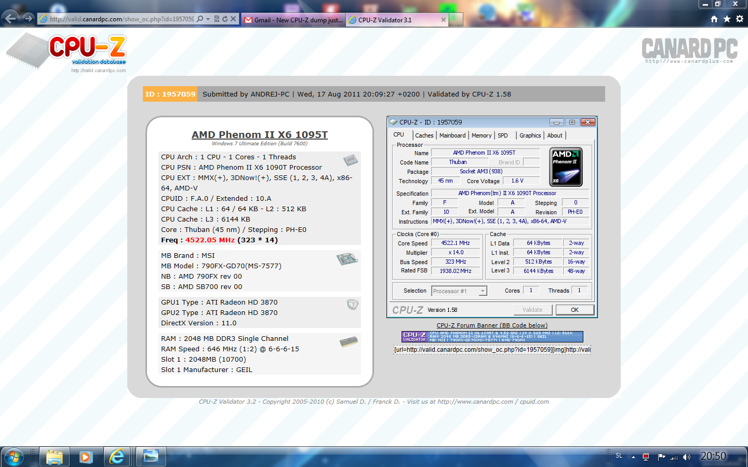Open Windows Explorer from the taskbar
Image resolution: width=748 pixels, height=467 pixels.
[55, 457]
